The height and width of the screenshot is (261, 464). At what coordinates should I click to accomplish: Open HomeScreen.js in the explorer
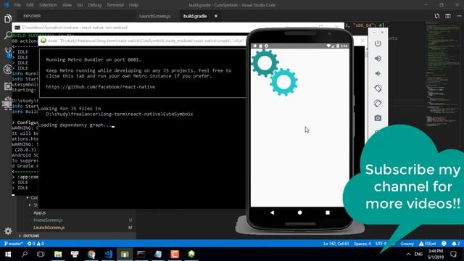(x=48, y=220)
